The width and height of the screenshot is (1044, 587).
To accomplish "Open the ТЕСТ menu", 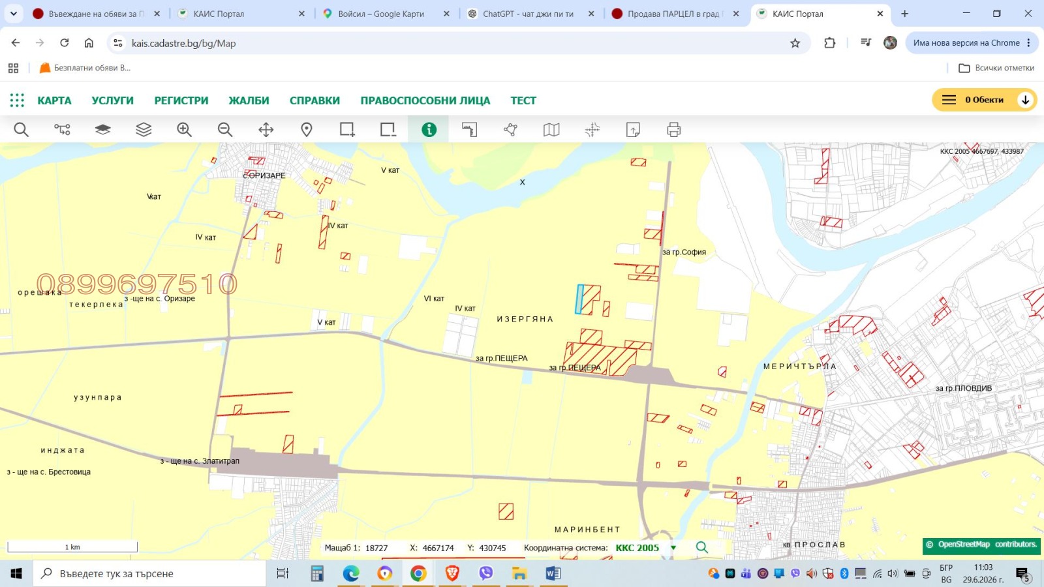I will [x=523, y=100].
